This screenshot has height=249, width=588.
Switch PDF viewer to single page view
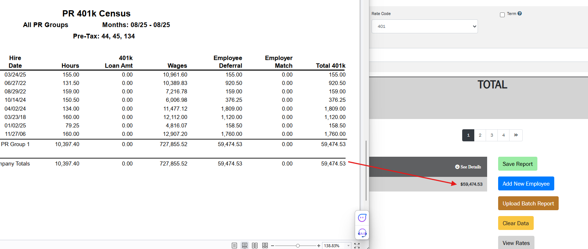tap(234, 246)
